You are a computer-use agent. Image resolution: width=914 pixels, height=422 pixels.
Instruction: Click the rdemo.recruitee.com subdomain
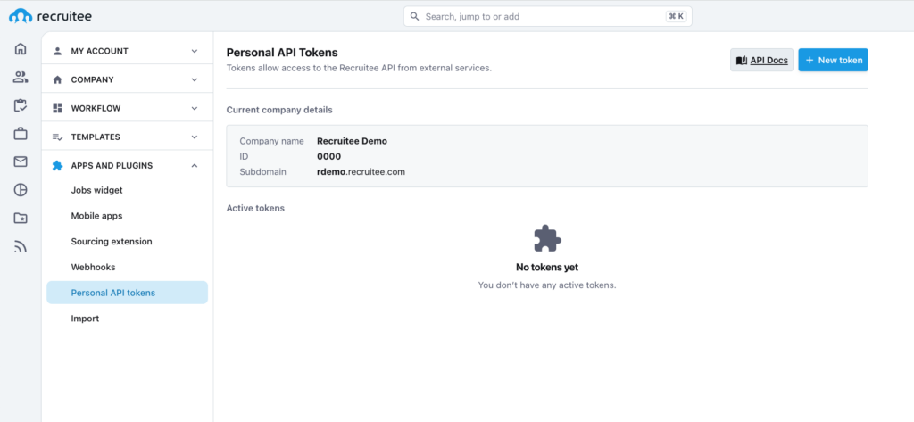click(361, 172)
